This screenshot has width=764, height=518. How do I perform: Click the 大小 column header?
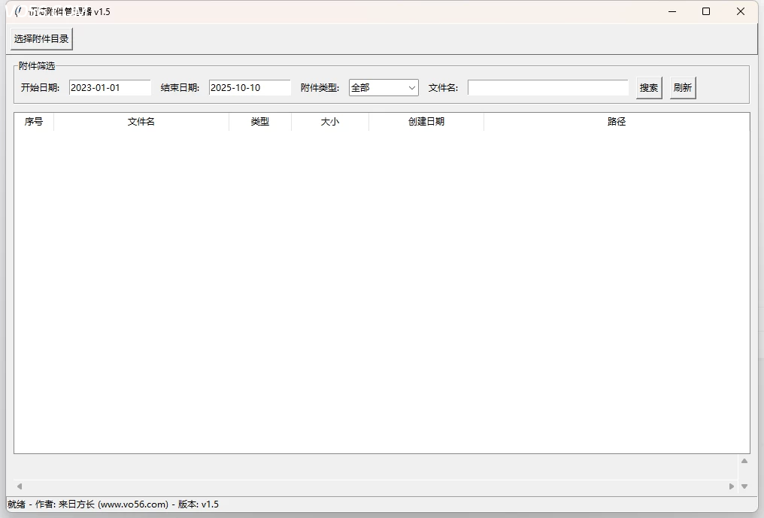click(x=330, y=122)
